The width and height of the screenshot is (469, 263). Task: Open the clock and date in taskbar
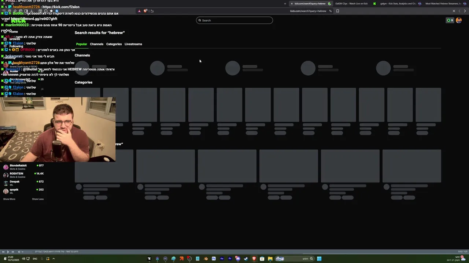pyautogui.click(x=13, y=259)
